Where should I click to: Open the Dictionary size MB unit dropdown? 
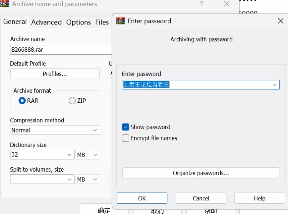pos(88,155)
